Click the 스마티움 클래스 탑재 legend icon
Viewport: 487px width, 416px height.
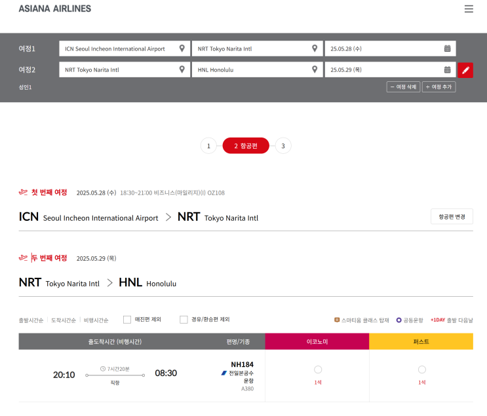(x=337, y=320)
